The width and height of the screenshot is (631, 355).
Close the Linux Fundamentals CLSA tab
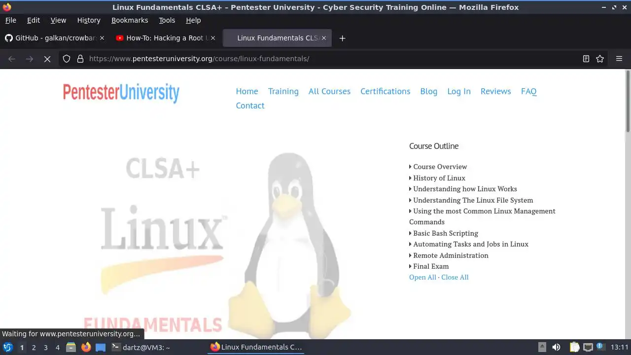tap(324, 38)
